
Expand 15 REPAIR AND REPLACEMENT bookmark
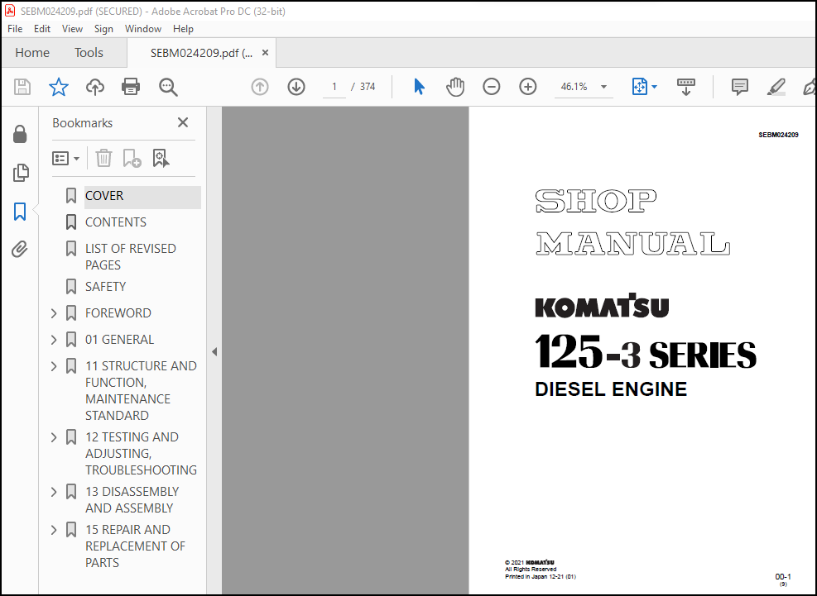(54, 529)
